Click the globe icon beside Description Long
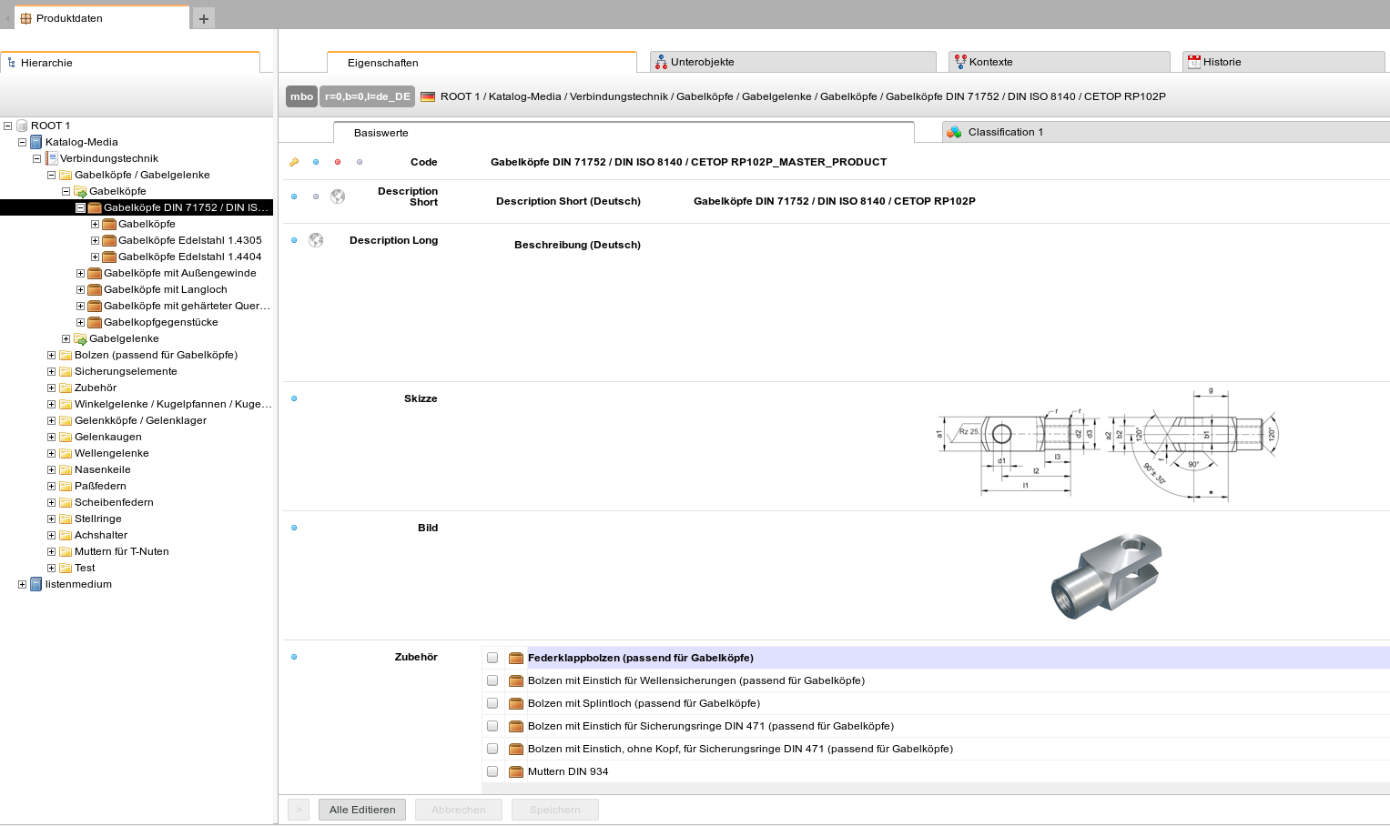The height and width of the screenshot is (826, 1390). click(316, 240)
